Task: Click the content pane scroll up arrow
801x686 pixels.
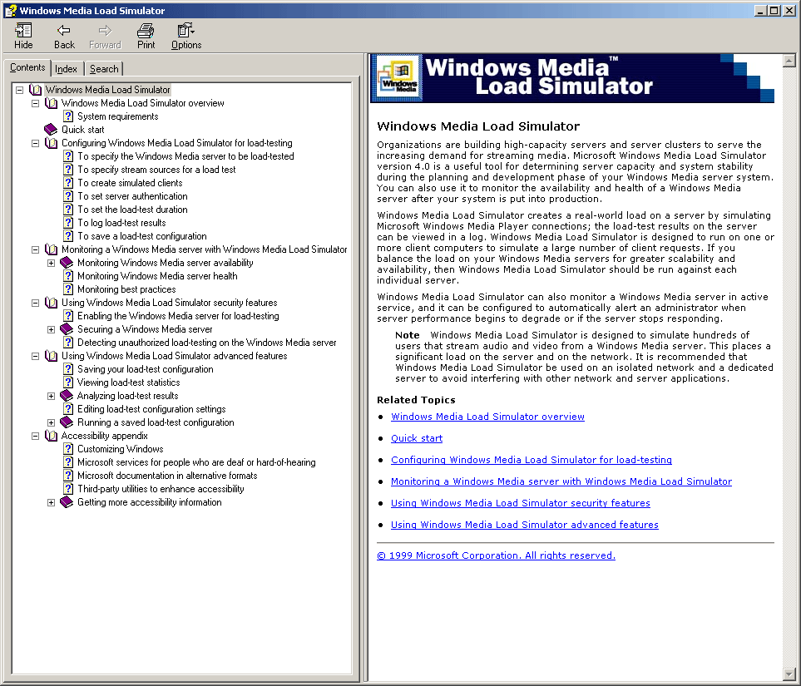Action: [x=789, y=61]
